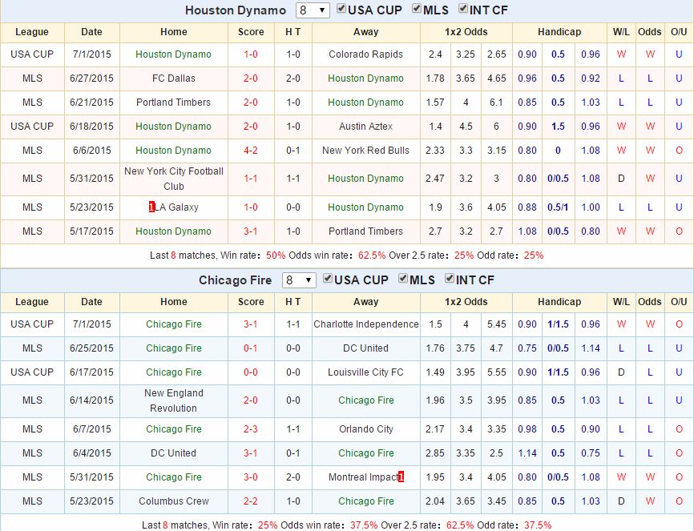This screenshot has width=694, height=531.
Task: Open Charlotte Independence team link
Action: (x=366, y=324)
